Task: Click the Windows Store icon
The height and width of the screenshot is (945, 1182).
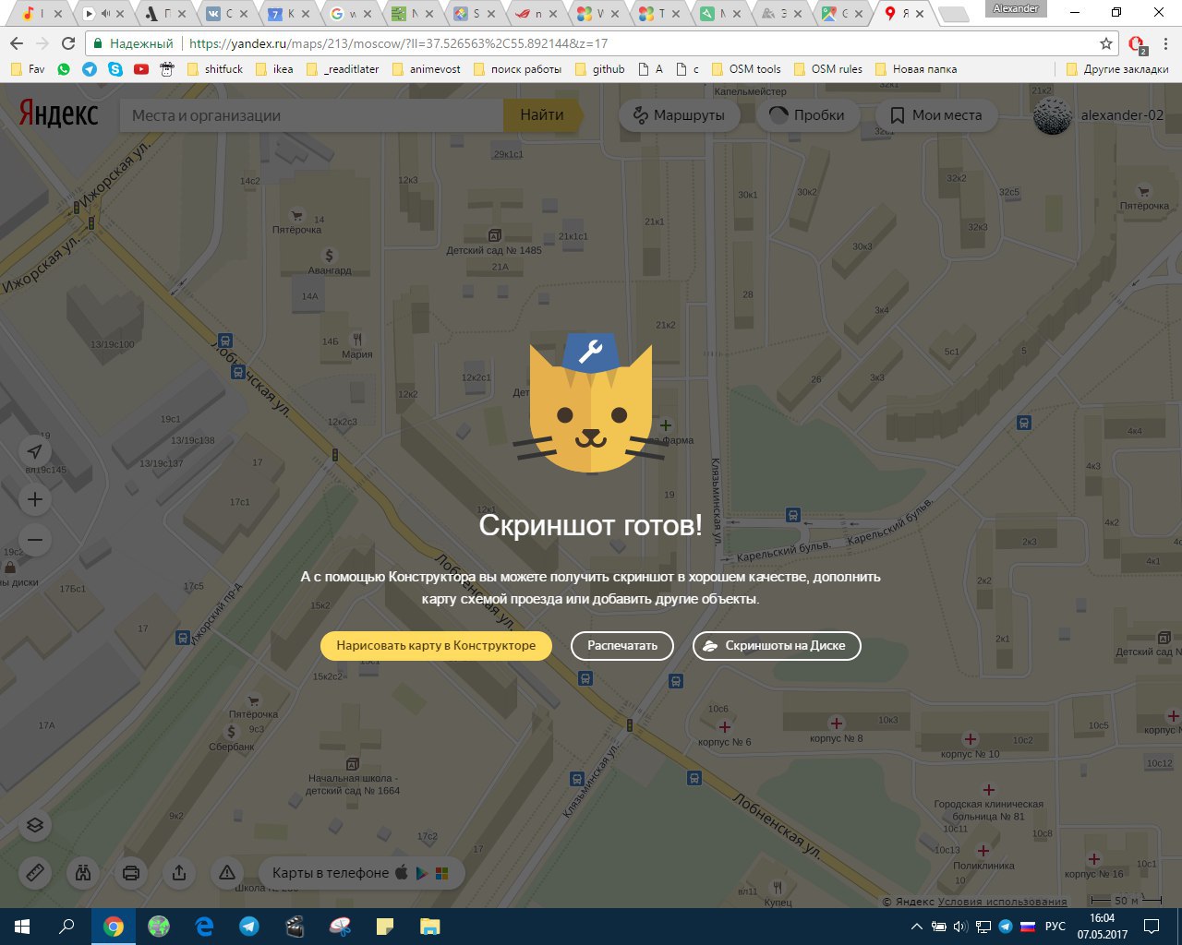Action: point(442,873)
